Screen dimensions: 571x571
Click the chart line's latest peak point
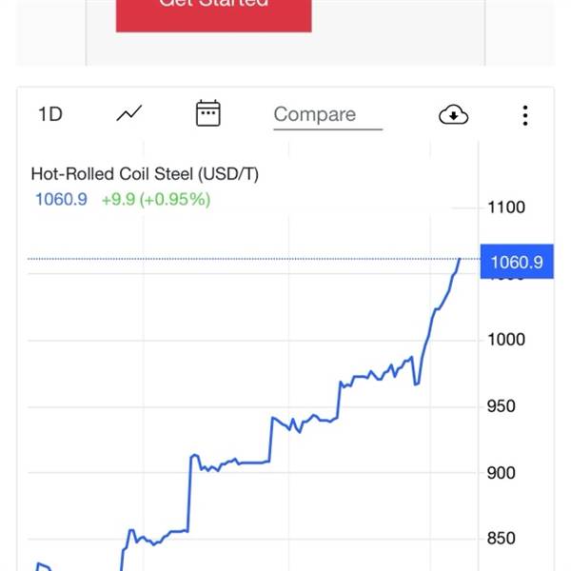click(460, 259)
